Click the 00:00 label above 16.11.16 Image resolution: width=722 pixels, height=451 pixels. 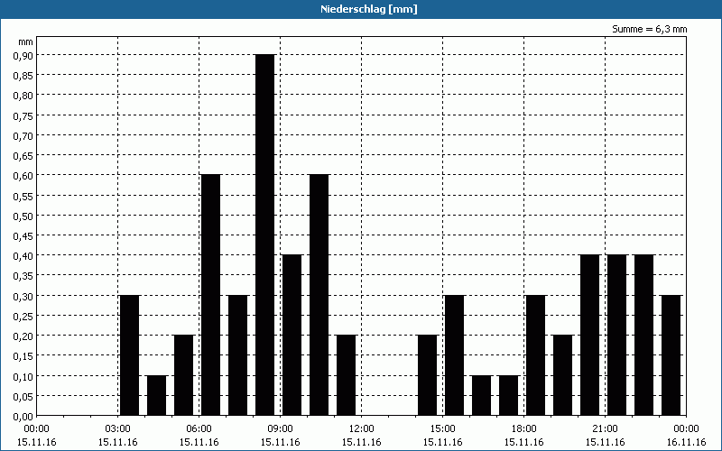[686, 429]
